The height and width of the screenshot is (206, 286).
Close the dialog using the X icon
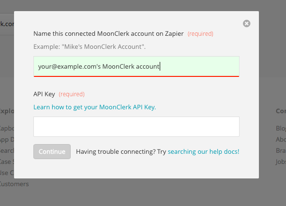tap(246, 24)
